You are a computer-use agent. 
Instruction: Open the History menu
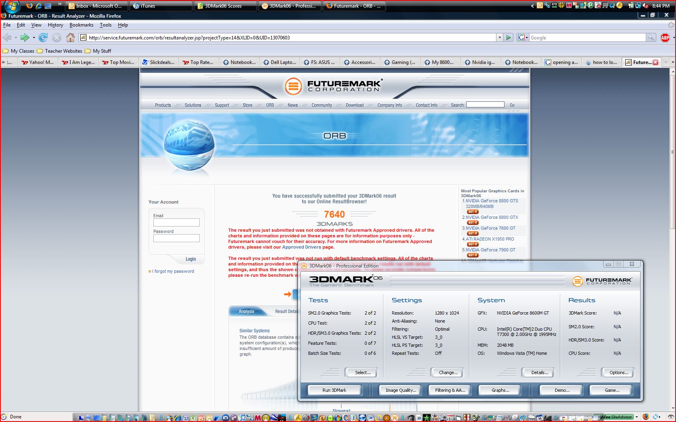coord(56,25)
